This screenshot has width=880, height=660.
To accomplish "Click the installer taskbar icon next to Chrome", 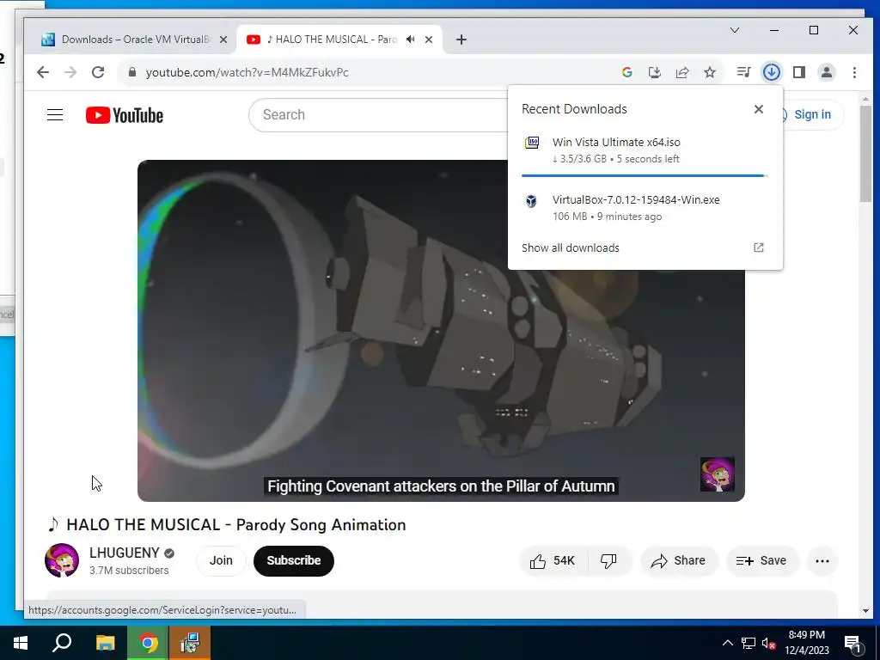I will coord(190,643).
